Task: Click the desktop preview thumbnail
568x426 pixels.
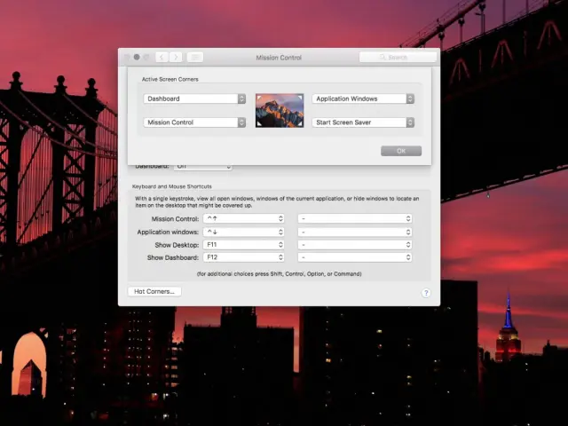Action: tap(280, 110)
